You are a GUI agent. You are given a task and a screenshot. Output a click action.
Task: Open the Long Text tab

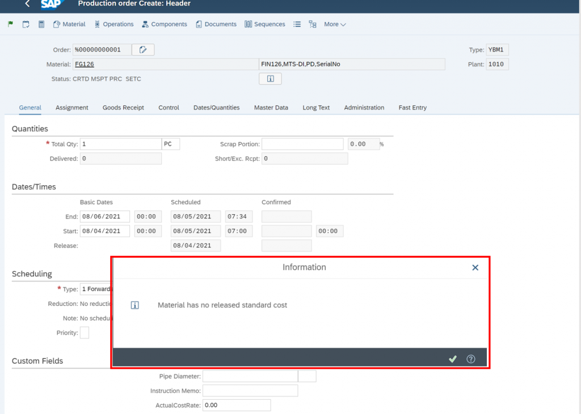click(x=316, y=108)
